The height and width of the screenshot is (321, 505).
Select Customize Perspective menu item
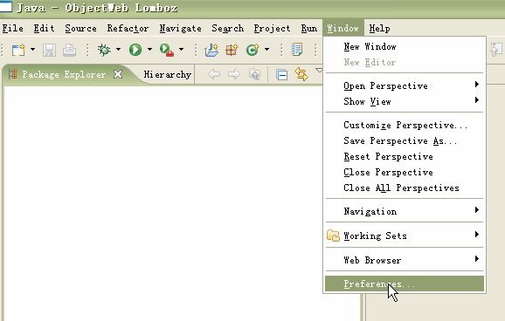(x=405, y=125)
